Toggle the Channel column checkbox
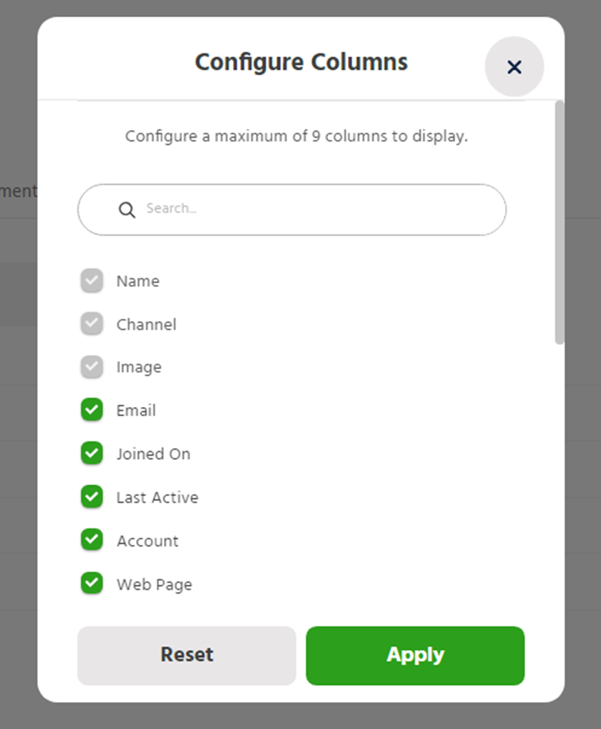Viewport: 601px width, 729px height. [x=92, y=324]
